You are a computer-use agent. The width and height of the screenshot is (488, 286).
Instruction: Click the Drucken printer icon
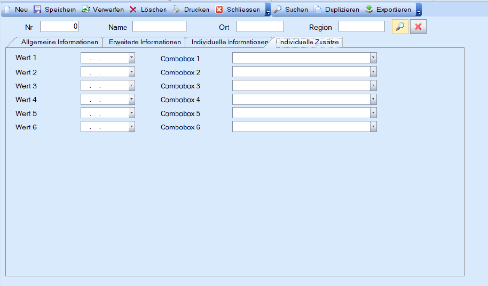pos(176,10)
